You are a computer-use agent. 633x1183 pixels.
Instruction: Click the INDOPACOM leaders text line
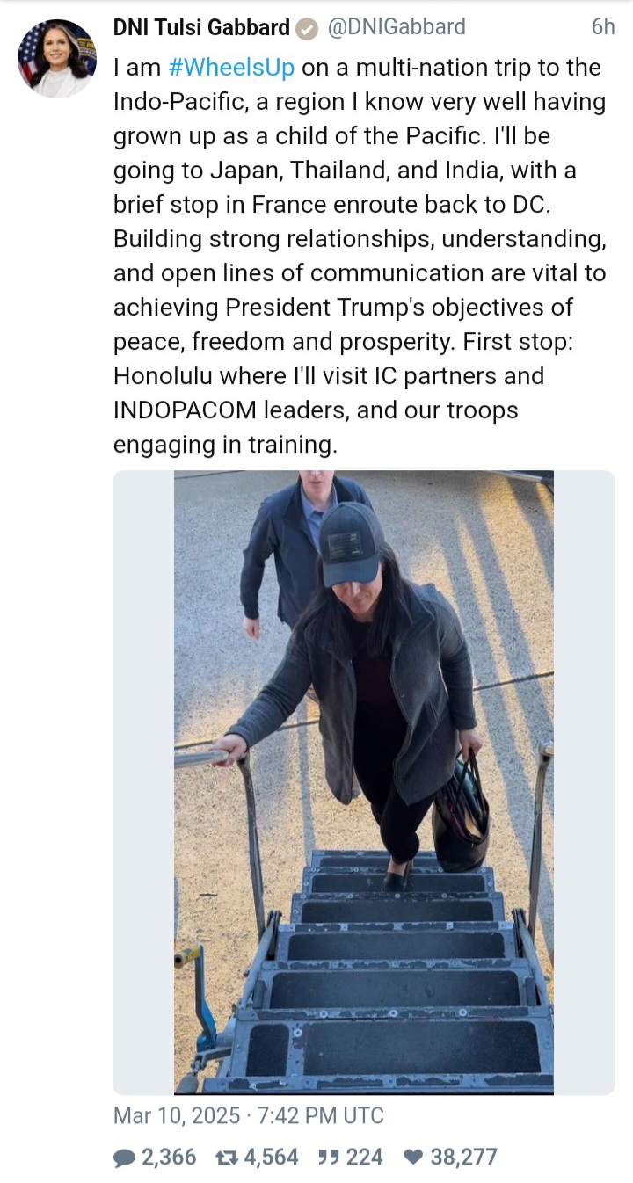[316, 410]
